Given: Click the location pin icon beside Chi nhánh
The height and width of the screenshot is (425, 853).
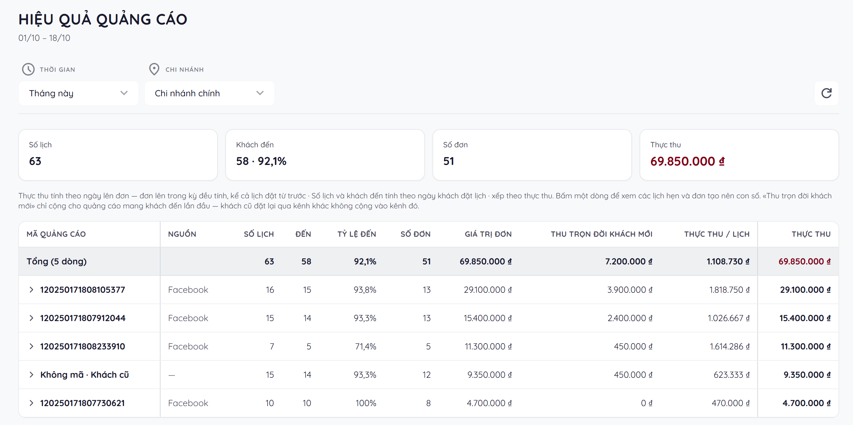Looking at the screenshot, I should pos(154,69).
